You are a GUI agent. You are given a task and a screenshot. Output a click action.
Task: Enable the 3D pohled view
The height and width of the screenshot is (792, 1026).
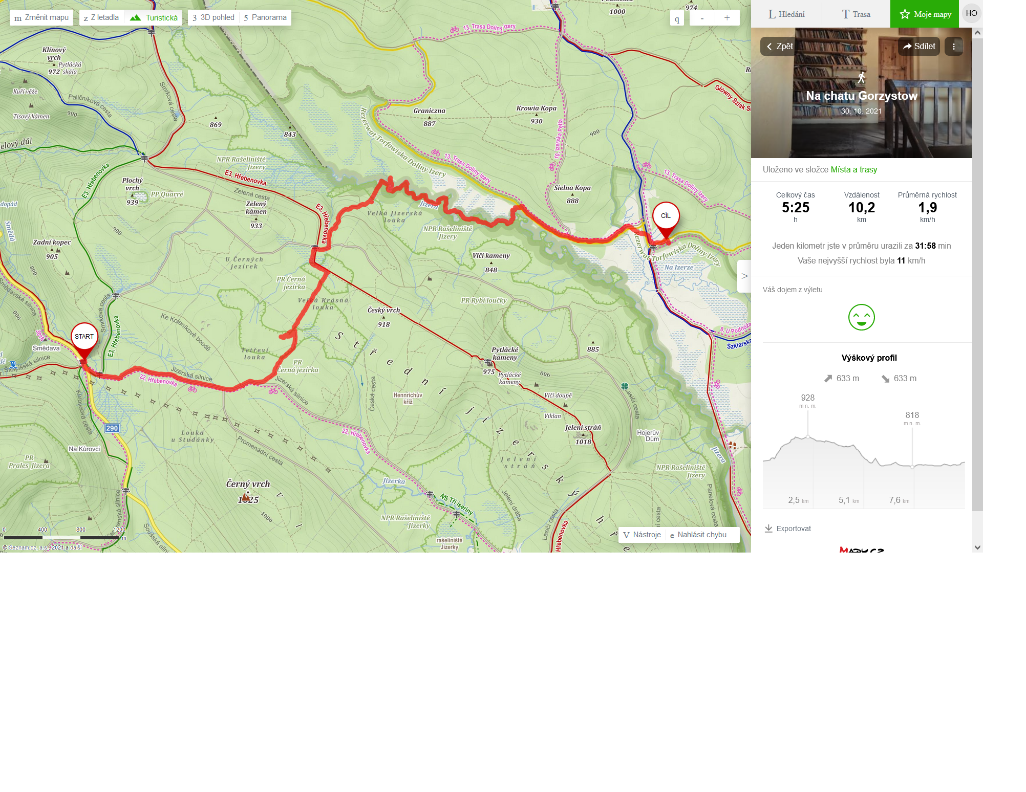[x=213, y=17]
